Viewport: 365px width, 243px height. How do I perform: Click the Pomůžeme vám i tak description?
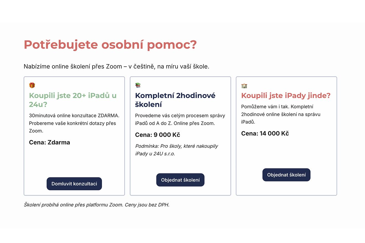280,114
